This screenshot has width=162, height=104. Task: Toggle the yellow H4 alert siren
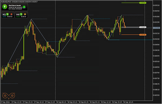(x=25, y=14)
